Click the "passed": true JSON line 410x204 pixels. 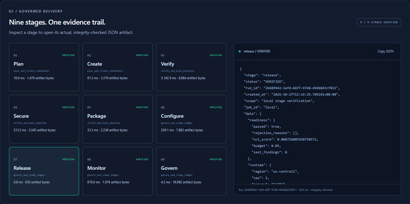point(266,126)
